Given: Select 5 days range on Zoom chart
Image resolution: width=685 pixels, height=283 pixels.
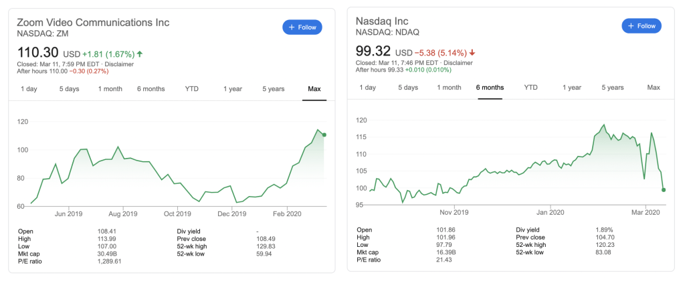Looking at the screenshot, I should 69,89.
